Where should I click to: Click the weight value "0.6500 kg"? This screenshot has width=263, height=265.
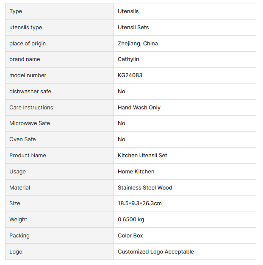131,220
